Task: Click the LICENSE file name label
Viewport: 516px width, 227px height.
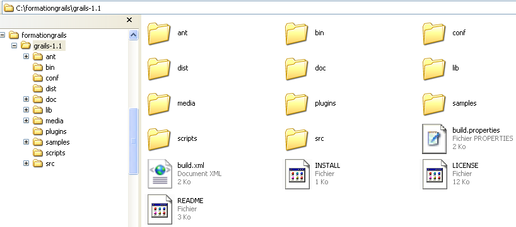Action: [x=466, y=165]
